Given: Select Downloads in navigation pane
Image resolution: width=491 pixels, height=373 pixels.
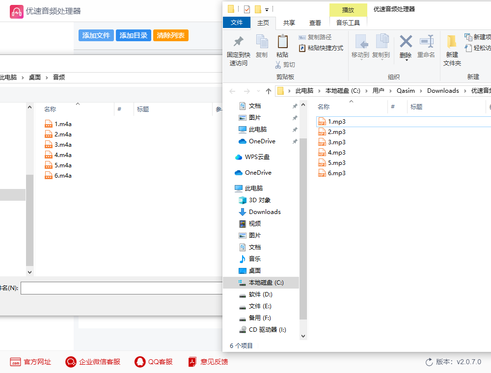Looking at the screenshot, I should pos(260,212).
